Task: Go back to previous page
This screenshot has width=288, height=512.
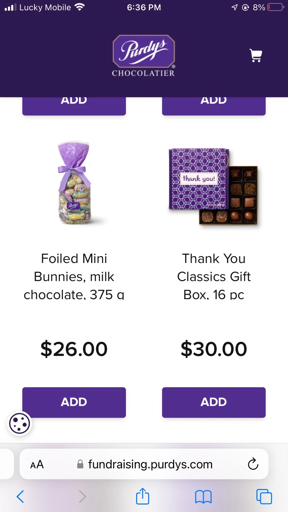Action: pos(20,496)
